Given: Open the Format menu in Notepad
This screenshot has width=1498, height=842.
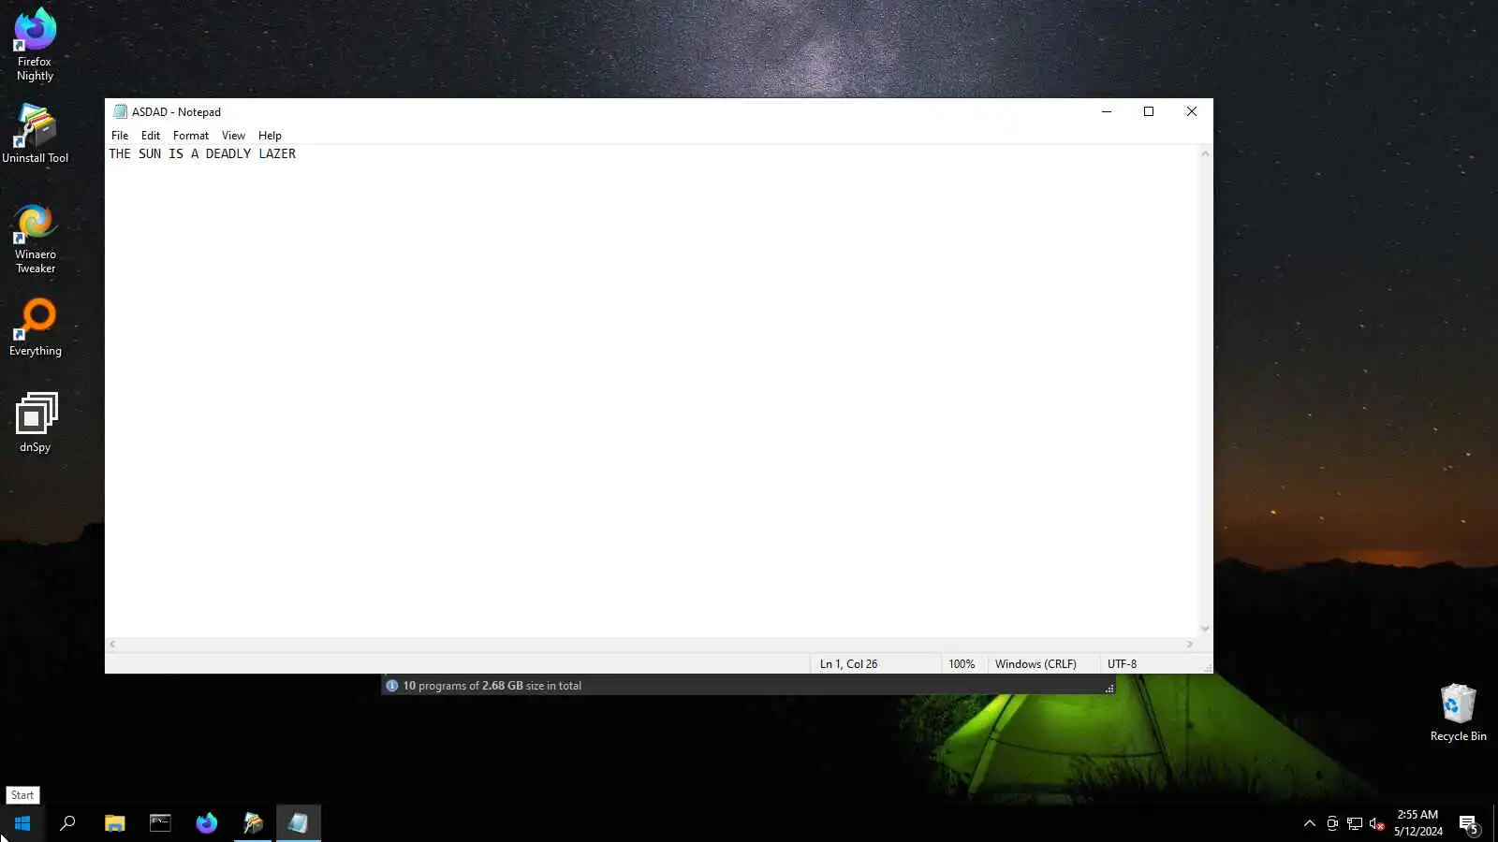Looking at the screenshot, I should pyautogui.click(x=191, y=136).
